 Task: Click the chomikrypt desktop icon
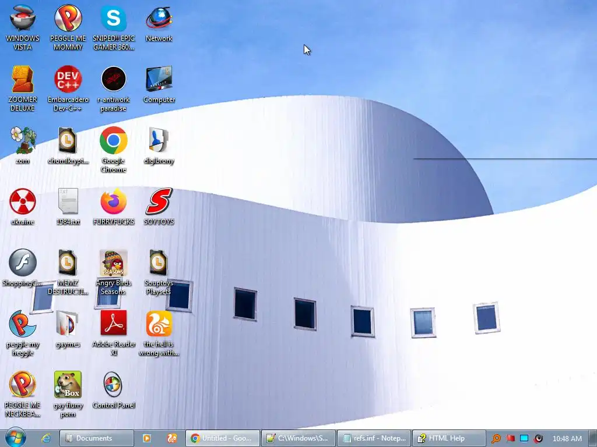coord(68,145)
